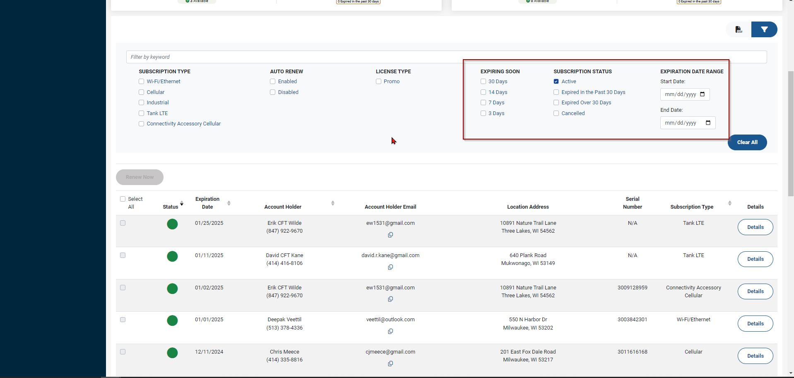Check Expired Over 30 Days
Screen dimensions: 794x378
click(x=556, y=103)
